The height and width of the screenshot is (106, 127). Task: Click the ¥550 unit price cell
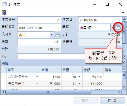51,77
